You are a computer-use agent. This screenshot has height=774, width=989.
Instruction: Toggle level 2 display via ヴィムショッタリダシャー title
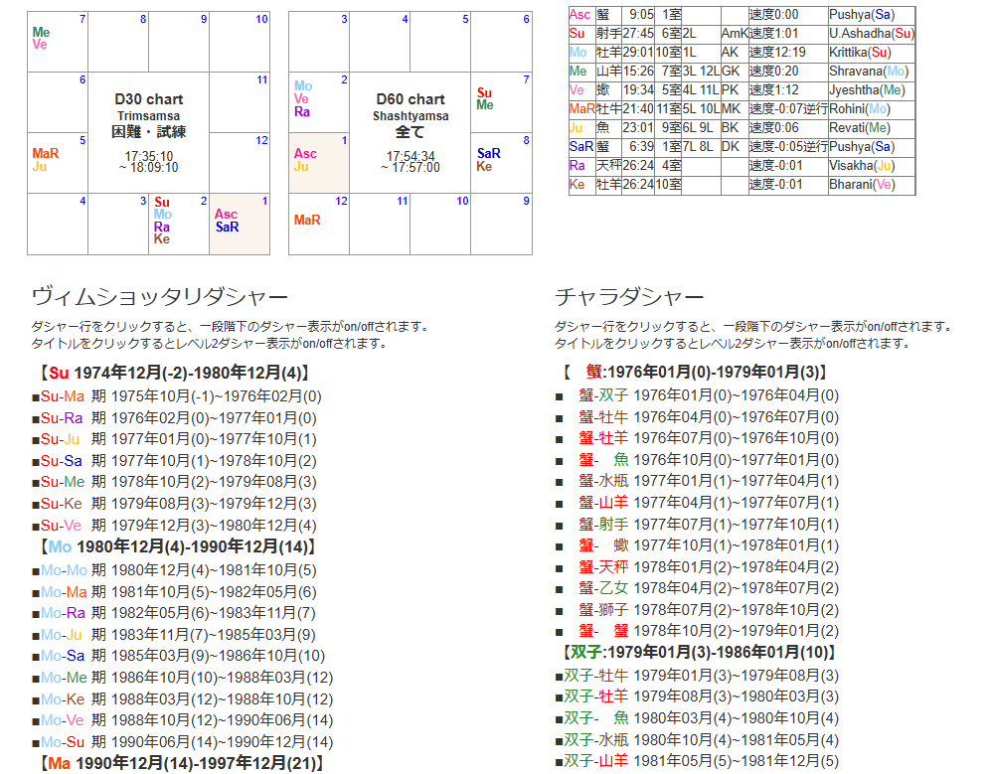click(160, 296)
